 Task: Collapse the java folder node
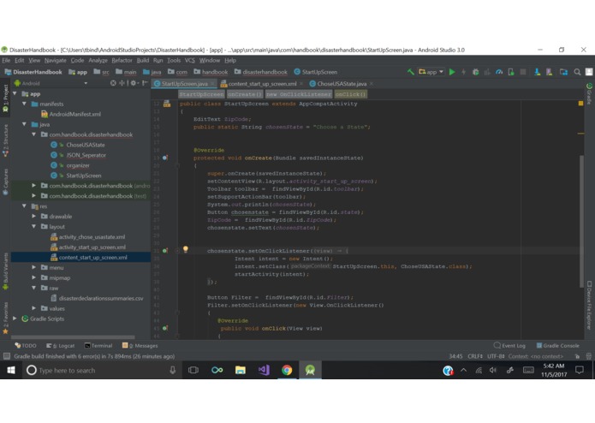coord(25,124)
